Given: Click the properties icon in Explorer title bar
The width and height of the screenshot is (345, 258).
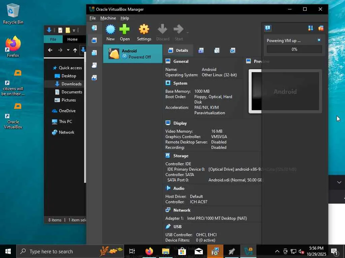Looking at the screenshot, I should click(x=60, y=30).
